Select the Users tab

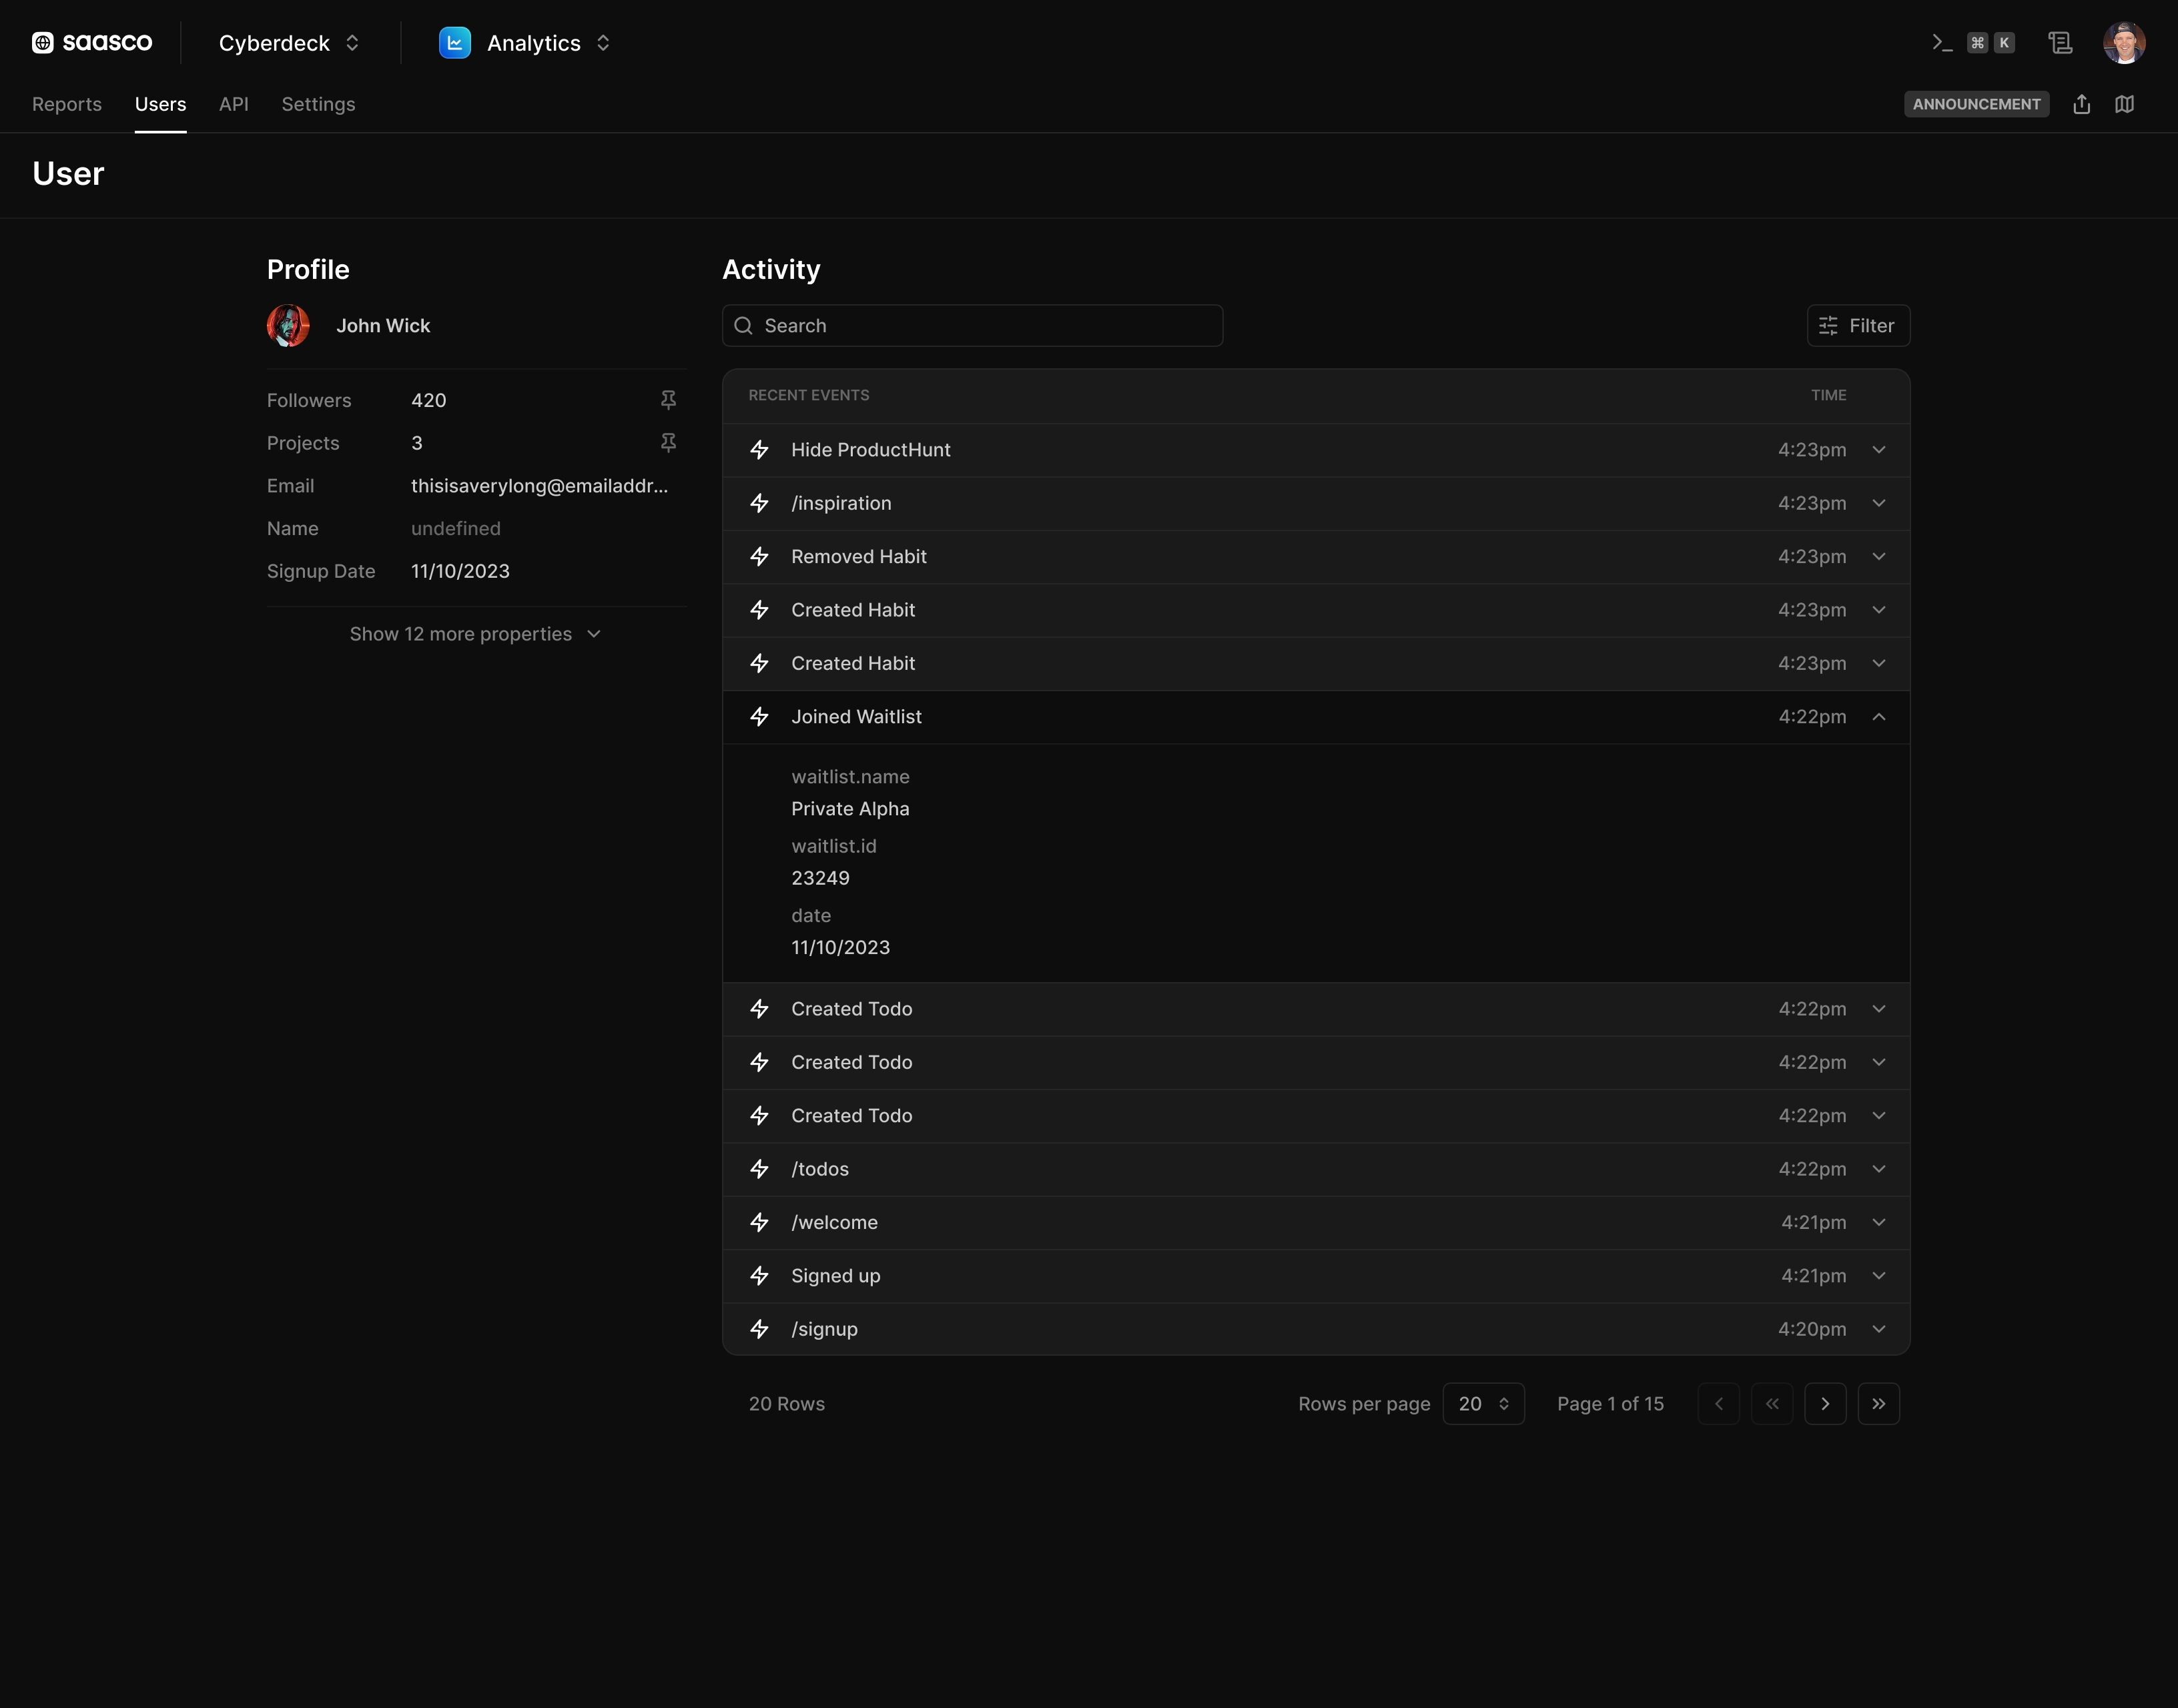point(160,104)
